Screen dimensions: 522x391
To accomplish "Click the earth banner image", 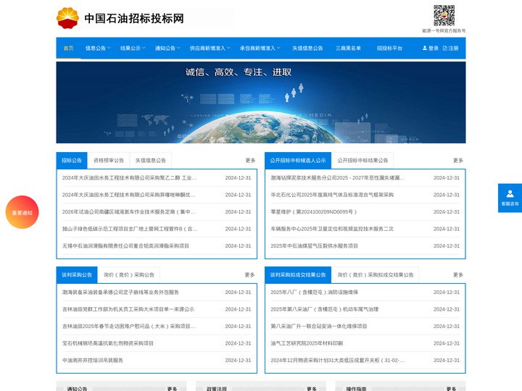I will click(x=261, y=102).
